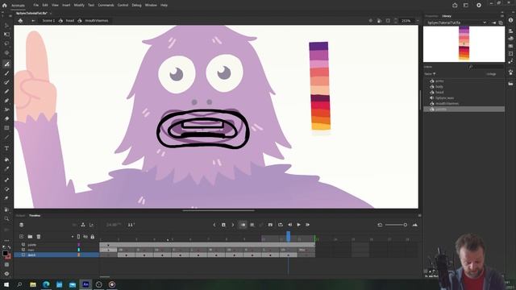Screen dimensions: 516x290
Task: Sort library by Name column arrow
Action: [435, 74]
